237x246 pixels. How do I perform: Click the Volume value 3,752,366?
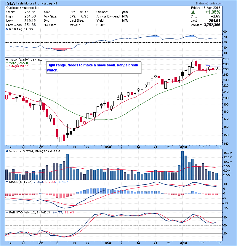point(212,25)
